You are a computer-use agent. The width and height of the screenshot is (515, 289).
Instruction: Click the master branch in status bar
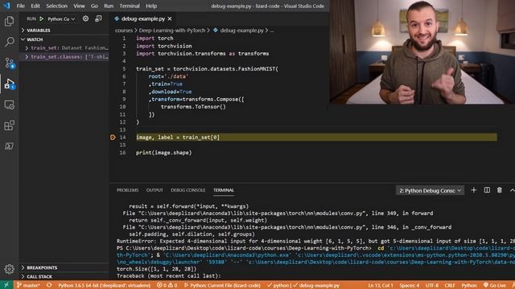28,285
